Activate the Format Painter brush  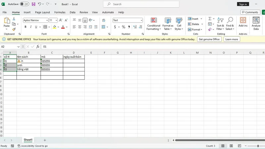(x=14, y=29)
